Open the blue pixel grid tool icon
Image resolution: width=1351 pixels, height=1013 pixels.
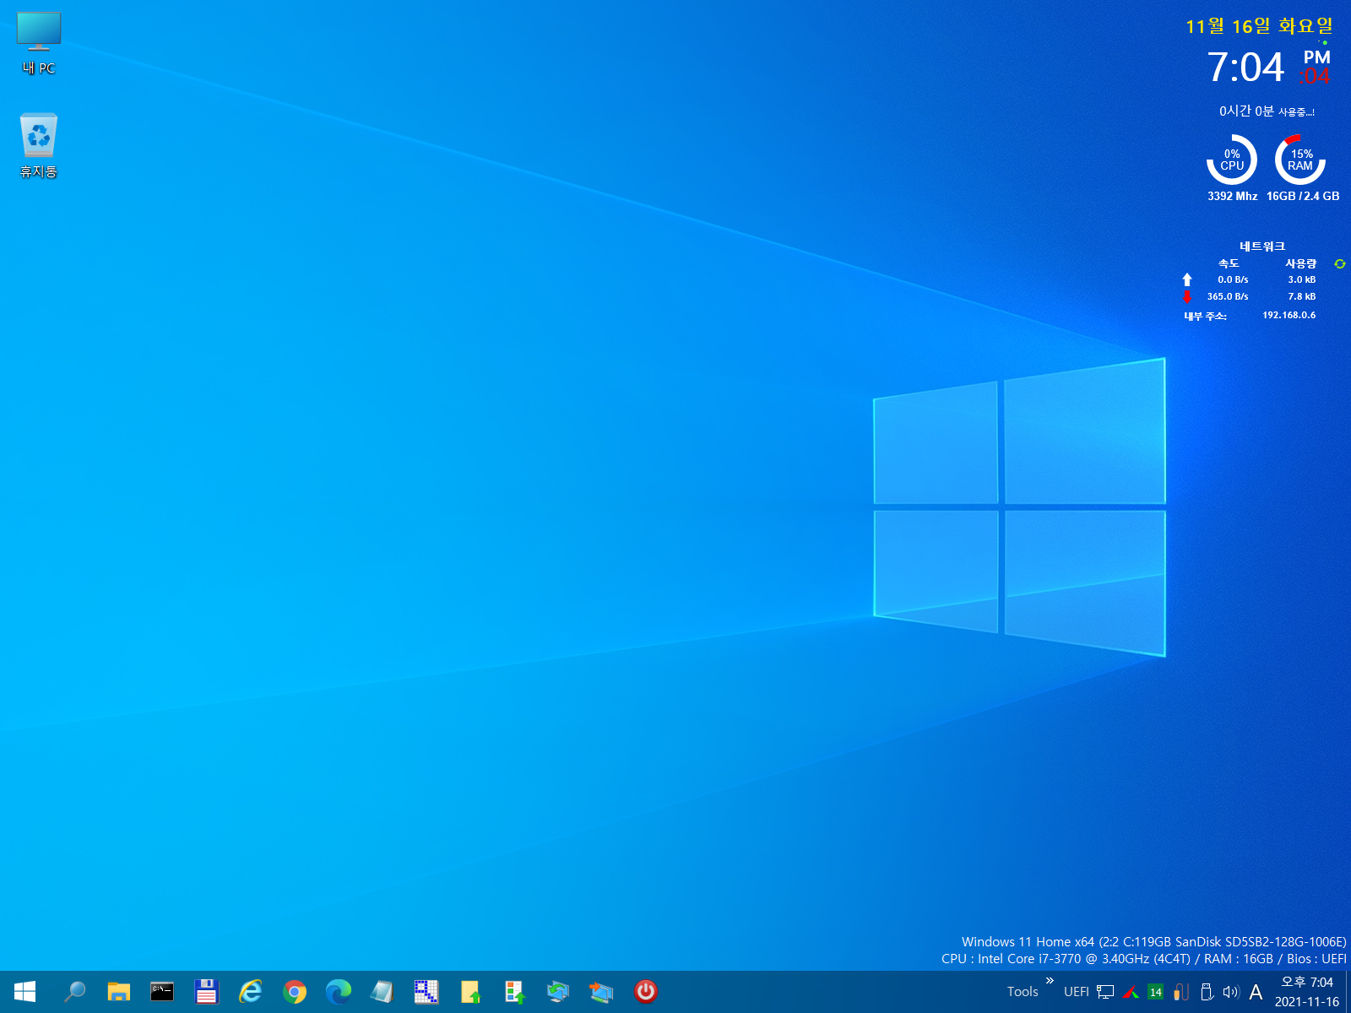pyautogui.click(x=426, y=992)
